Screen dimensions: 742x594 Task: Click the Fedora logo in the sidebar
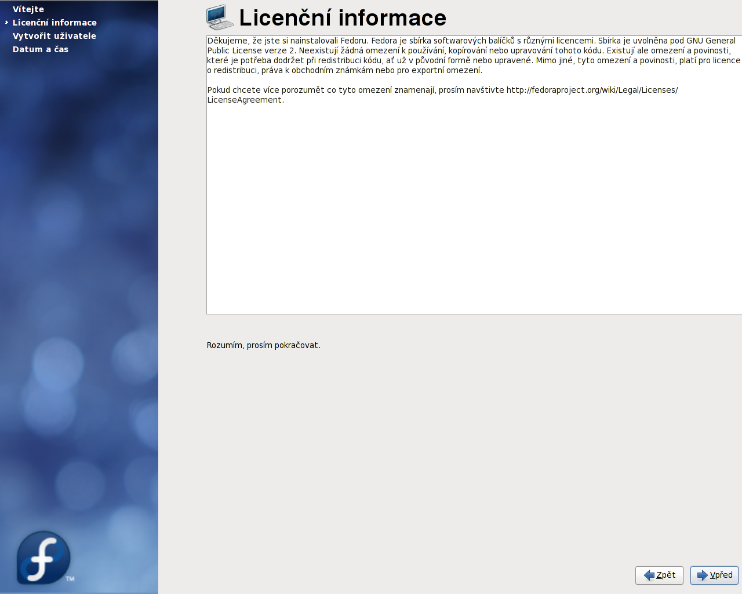pos(43,557)
